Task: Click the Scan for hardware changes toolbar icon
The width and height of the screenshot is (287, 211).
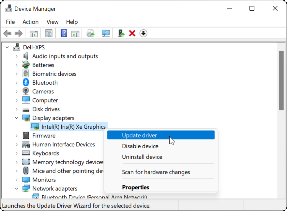Action: [x=105, y=33]
